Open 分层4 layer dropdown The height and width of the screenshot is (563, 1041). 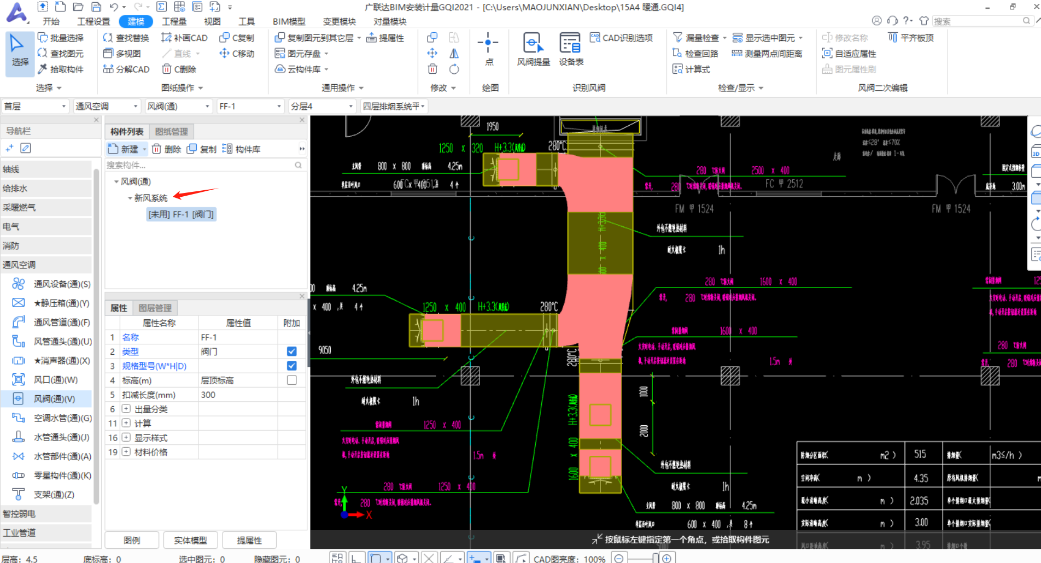point(322,106)
